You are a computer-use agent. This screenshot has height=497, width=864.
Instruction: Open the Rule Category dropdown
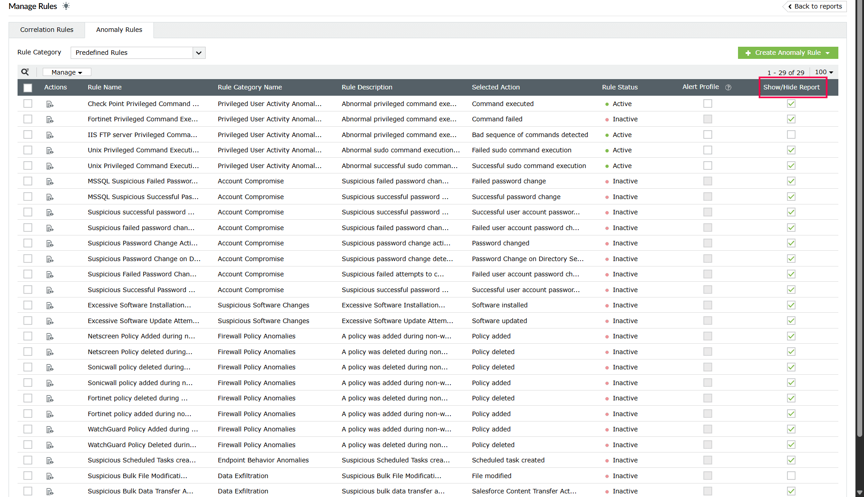pos(198,53)
